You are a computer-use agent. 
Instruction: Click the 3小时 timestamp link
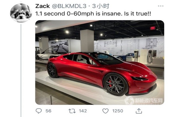pyautogui.click(x=101, y=6)
